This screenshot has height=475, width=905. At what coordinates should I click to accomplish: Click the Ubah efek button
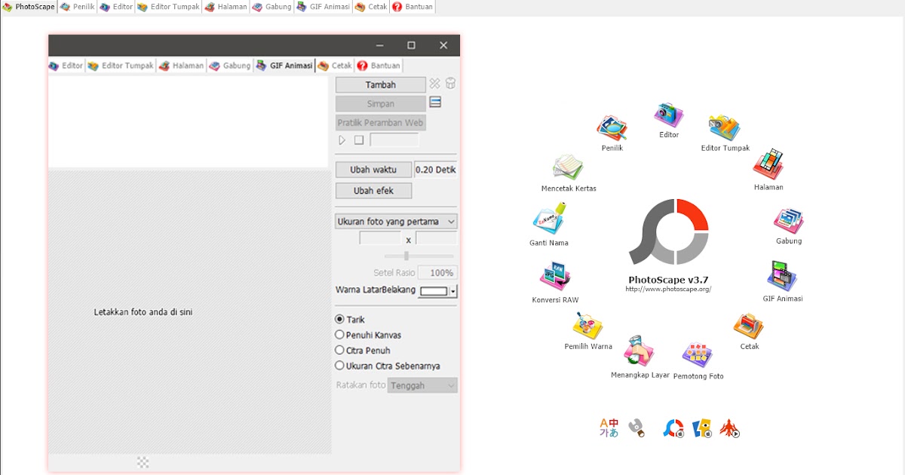click(373, 191)
